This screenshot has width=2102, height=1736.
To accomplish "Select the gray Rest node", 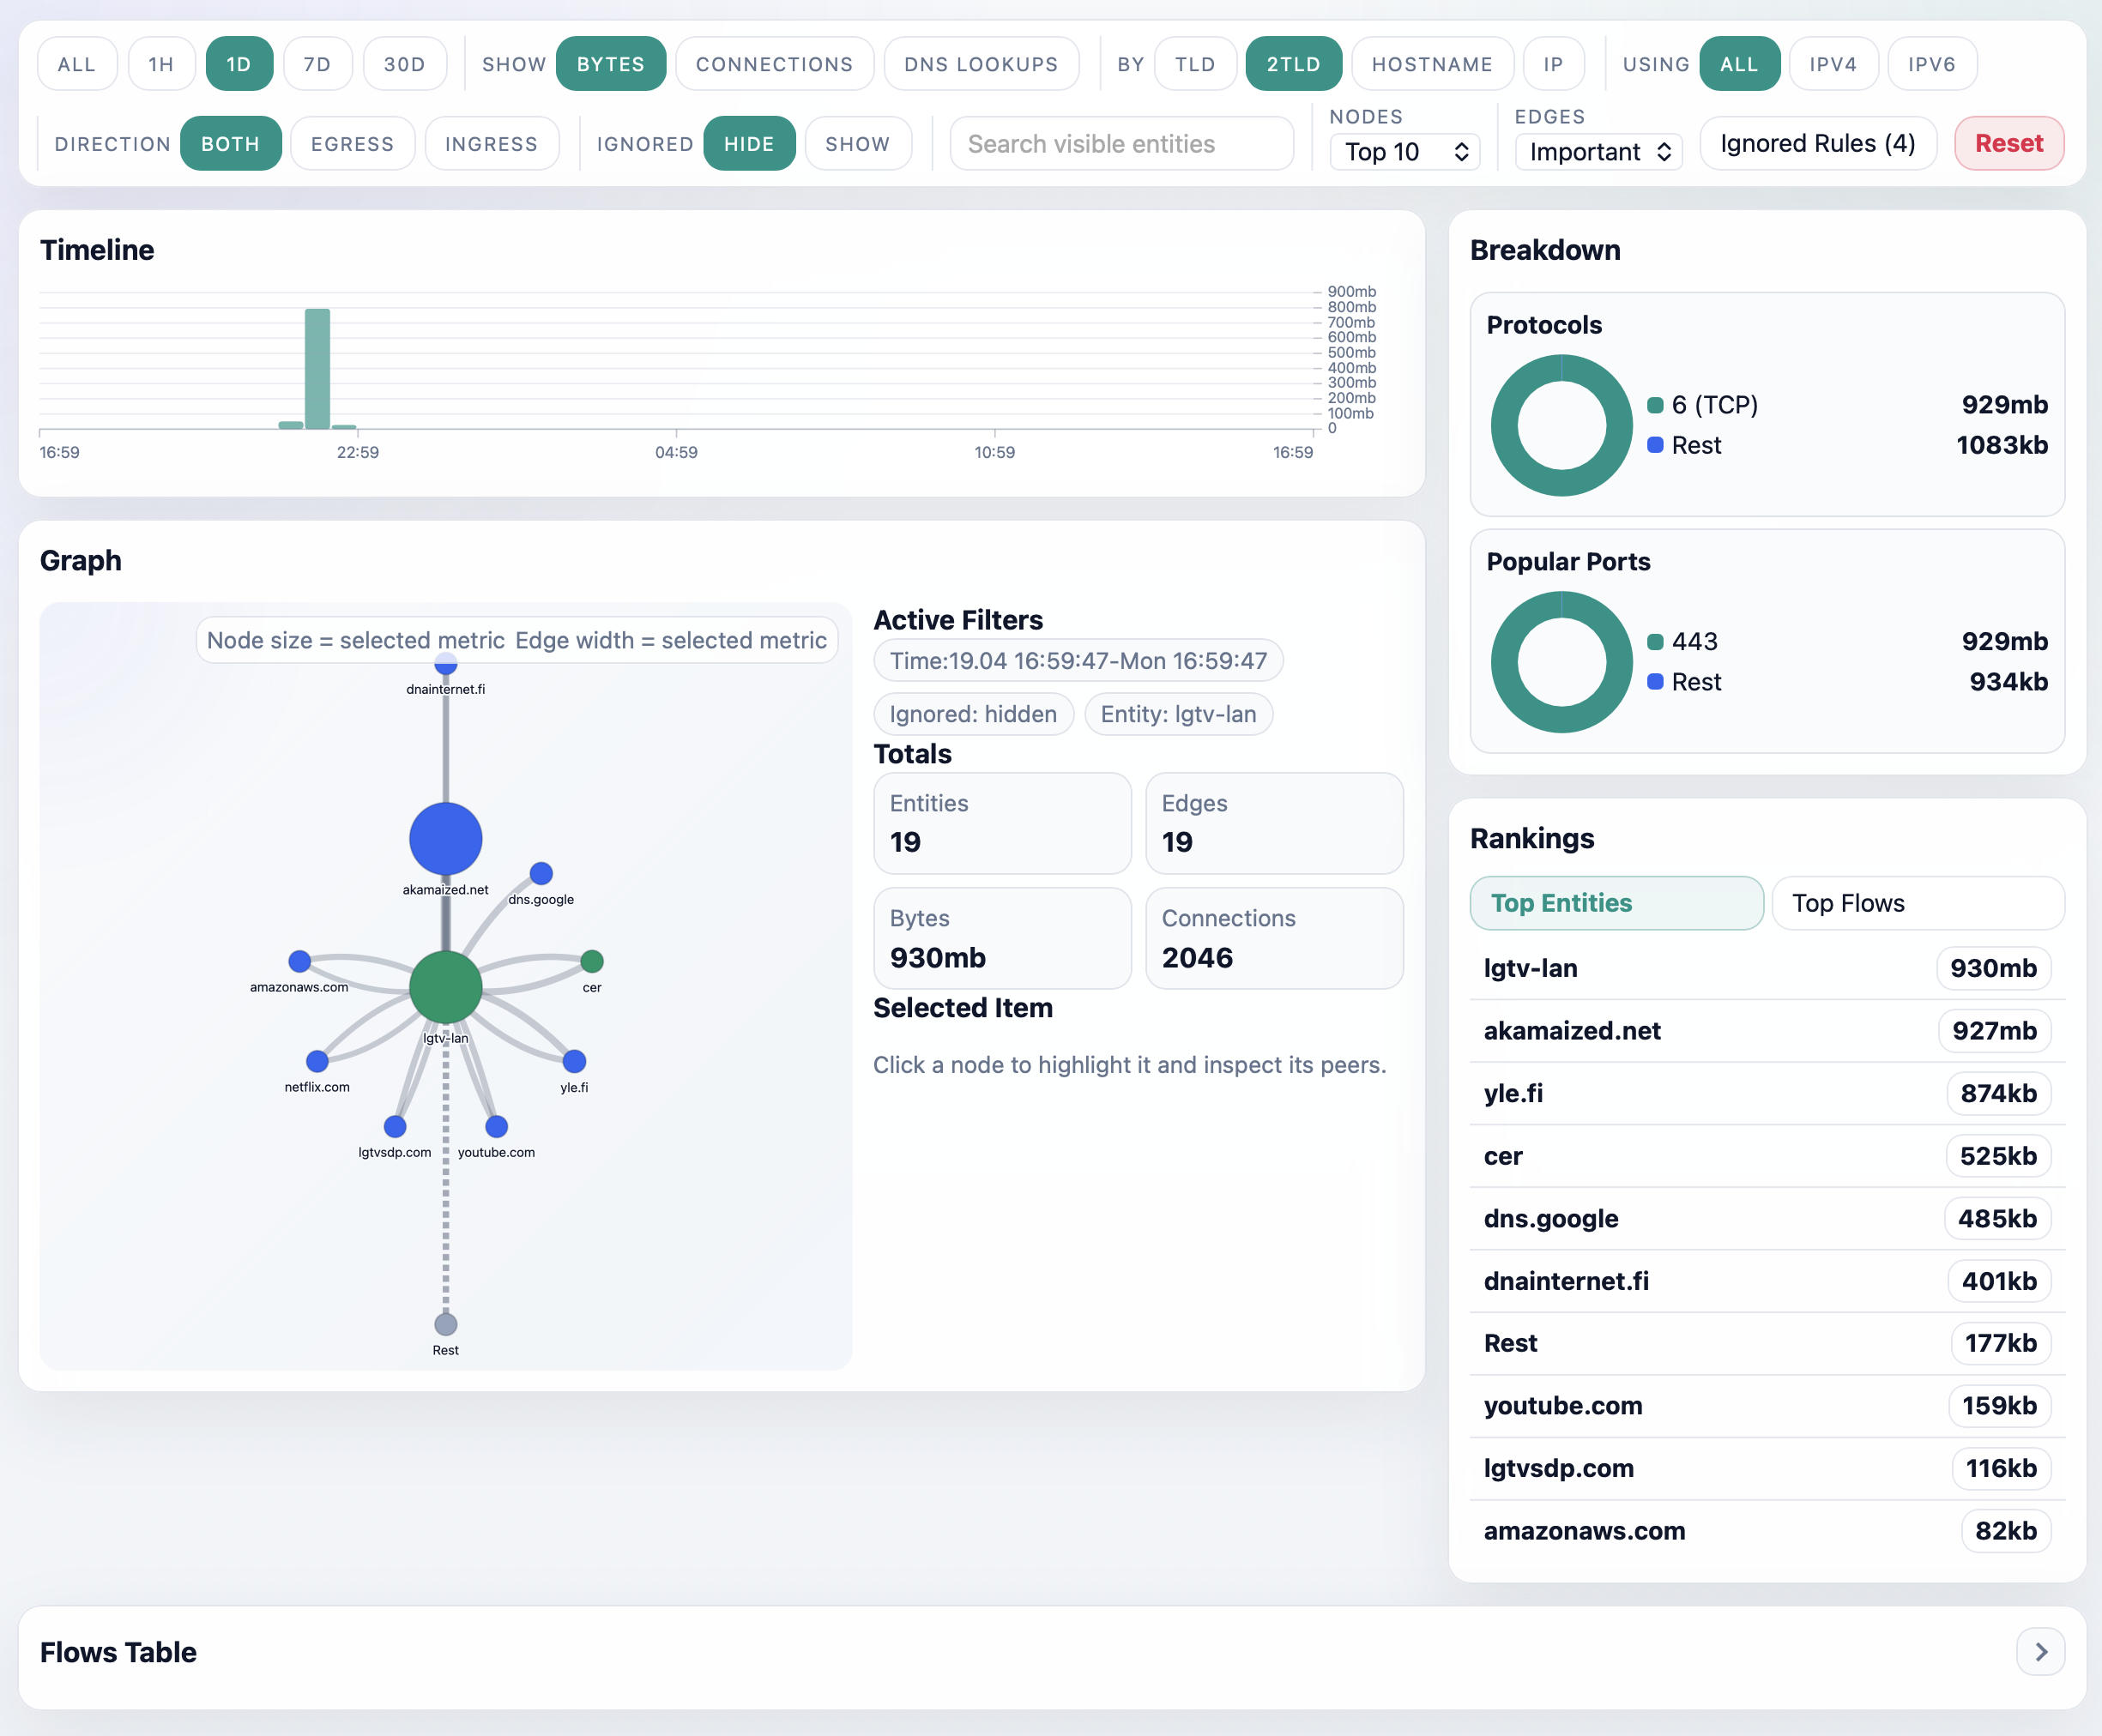I will click(445, 1324).
